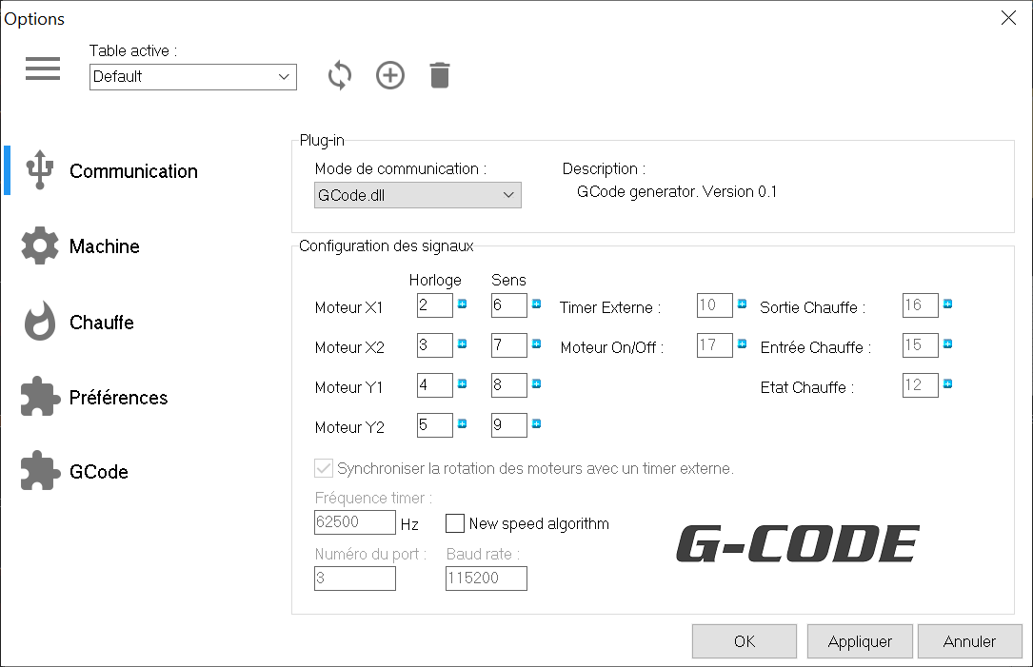The image size is (1033, 667).
Task: Enable the New speed algorithm checkbox
Action: click(455, 523)
